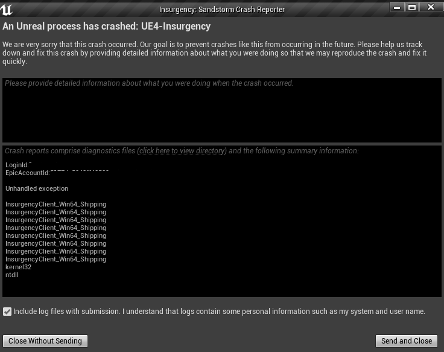The width and height of the screenshot is (444, 352).
Task: Click the Unreal Engine logo icon
Action: (6, 9)
